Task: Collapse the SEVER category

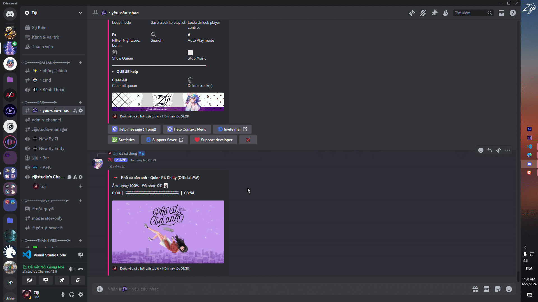Action: click(46, 201)
